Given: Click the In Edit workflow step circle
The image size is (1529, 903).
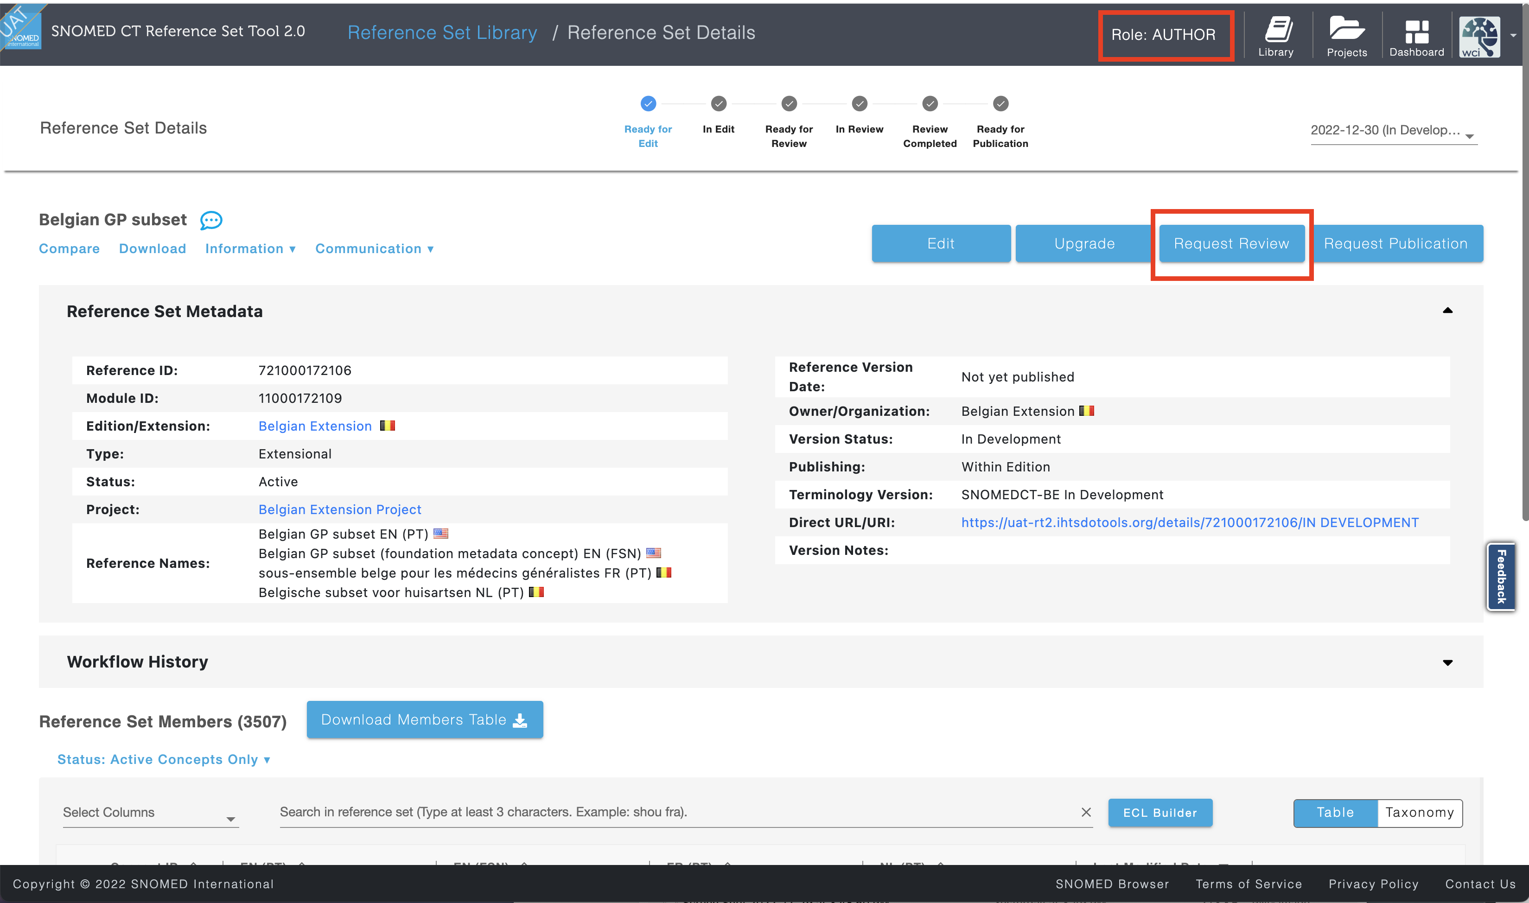Looking at the screenshot, I should tap(719, 103).
